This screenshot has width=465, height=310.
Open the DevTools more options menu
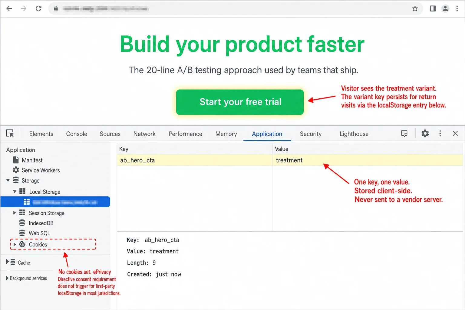pos(440,134)
